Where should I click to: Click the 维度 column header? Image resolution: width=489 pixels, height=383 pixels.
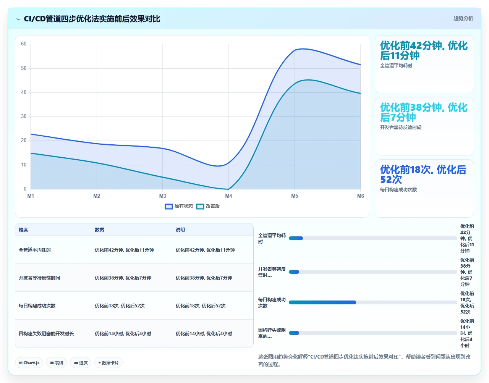pos(23,230)
